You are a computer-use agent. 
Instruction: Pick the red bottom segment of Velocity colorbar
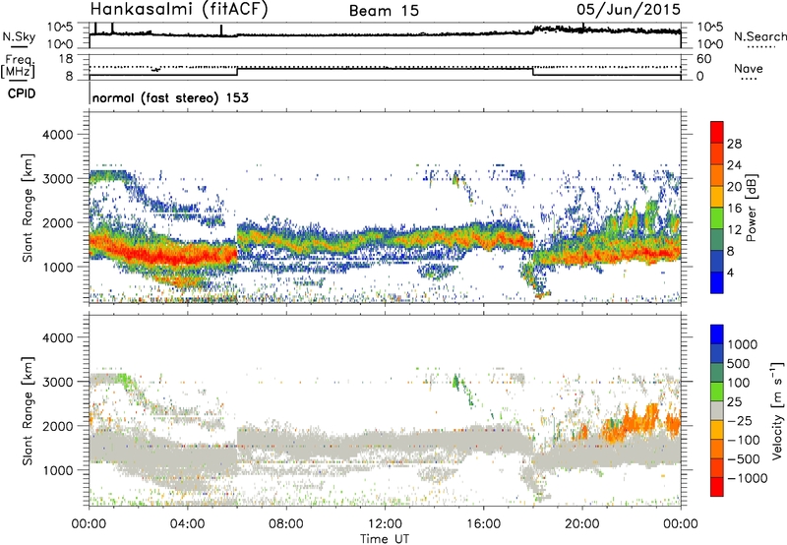point(717,487)
